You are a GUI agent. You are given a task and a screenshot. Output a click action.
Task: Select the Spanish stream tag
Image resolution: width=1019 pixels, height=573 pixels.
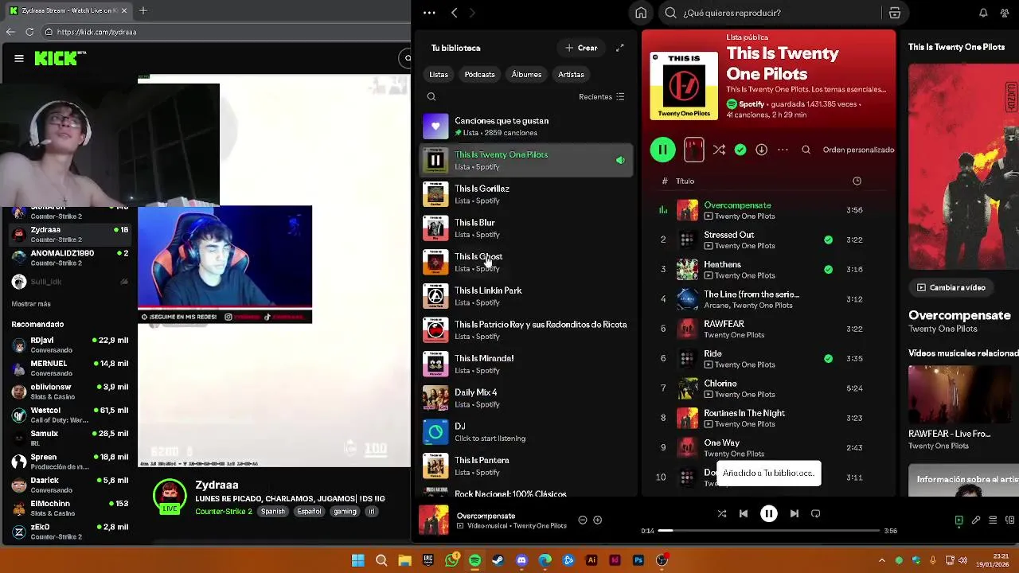point(272,512)
